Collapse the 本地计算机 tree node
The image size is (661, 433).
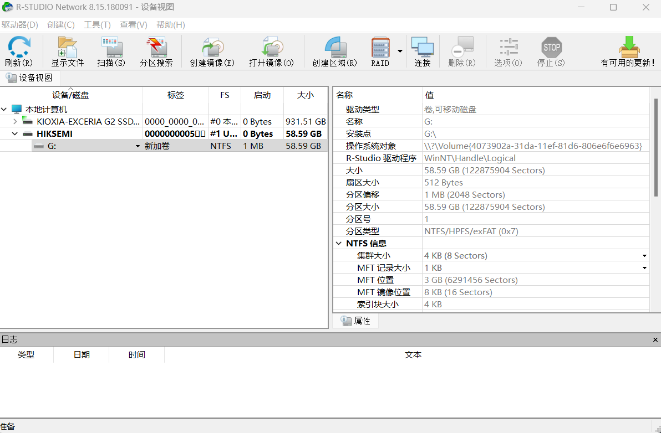[4, 110]
